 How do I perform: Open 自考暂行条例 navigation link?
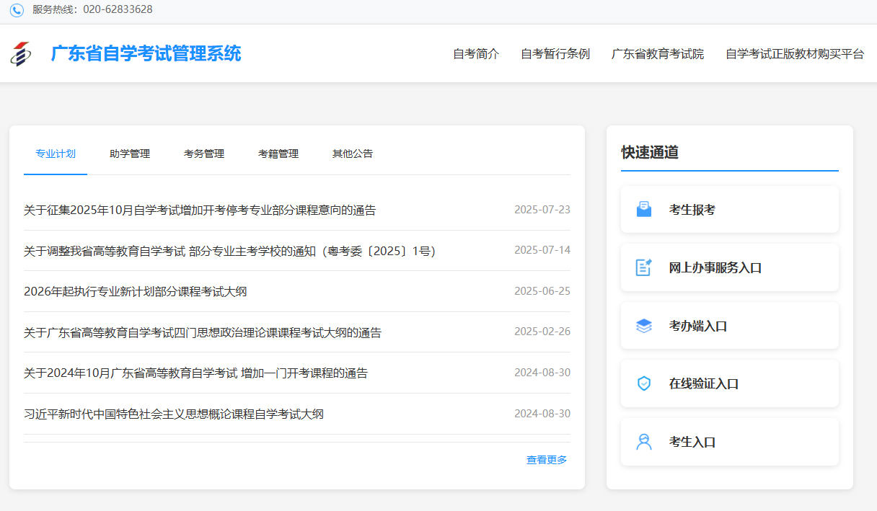(555, 54)
